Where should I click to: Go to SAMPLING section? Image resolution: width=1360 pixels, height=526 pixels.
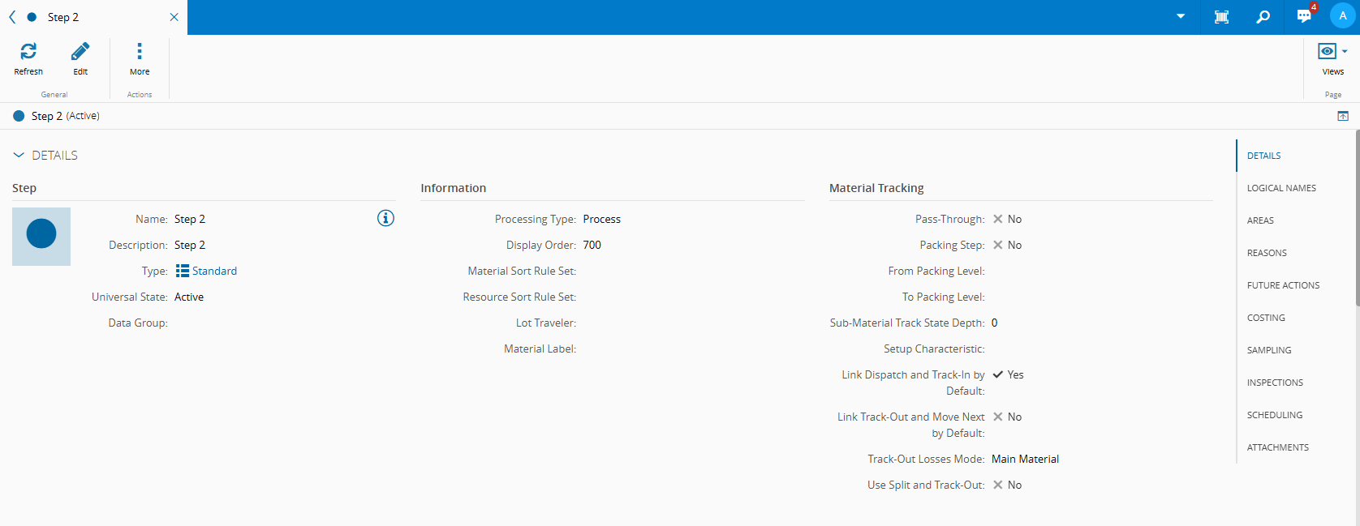click(x=1269, y=350)
